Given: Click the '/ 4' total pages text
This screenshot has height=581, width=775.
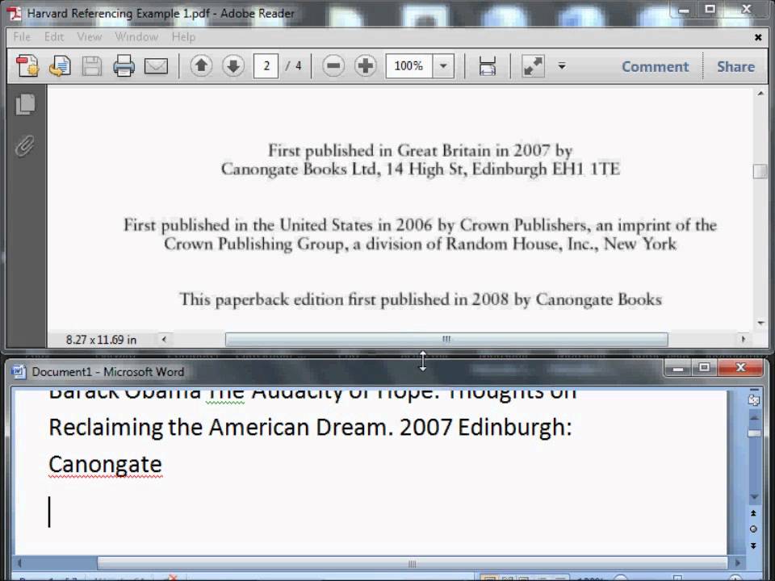Looking at the screenshot, I should (x=294, y=65).
